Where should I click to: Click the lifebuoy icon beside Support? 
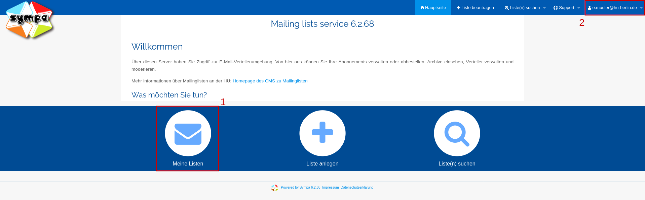coord(556,8)
